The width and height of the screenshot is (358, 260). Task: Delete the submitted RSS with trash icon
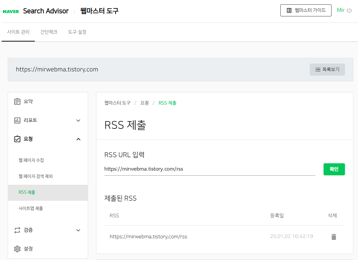[334, 237]
